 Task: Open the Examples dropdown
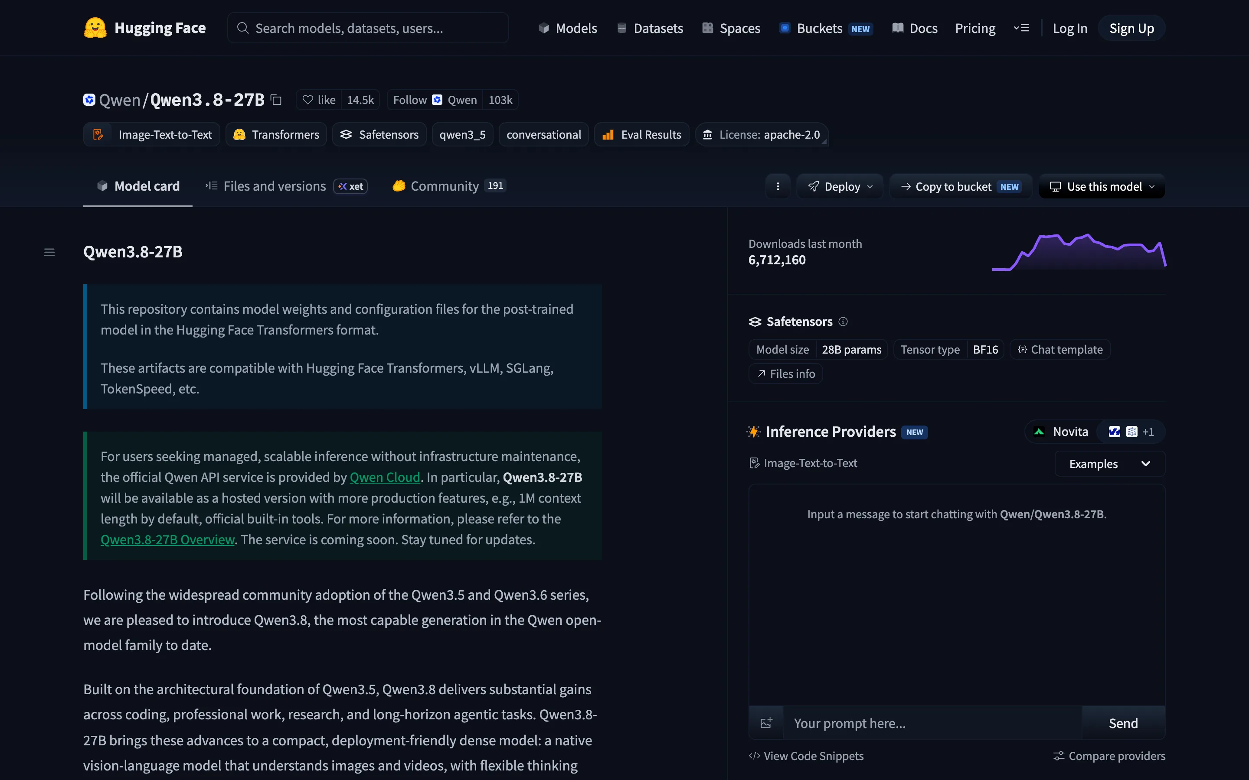[x=1110, y=464]
